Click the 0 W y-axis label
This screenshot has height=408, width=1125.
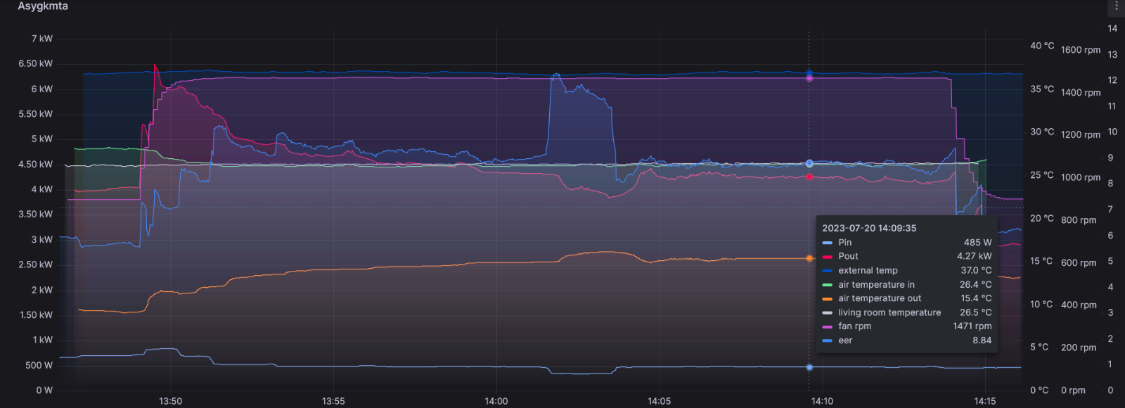click(x=44, y=390)
